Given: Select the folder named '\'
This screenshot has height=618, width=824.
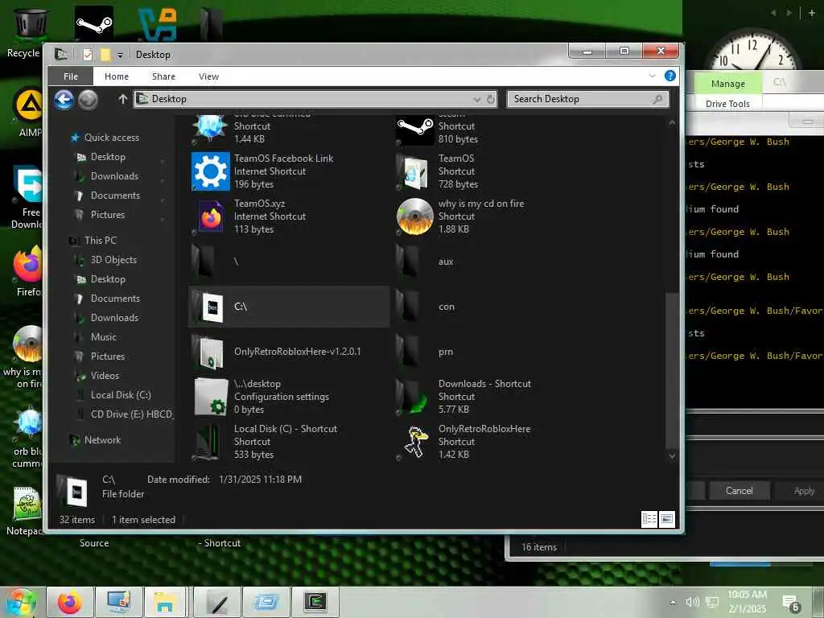Looking at the screenshot, I should coord(236,262).
